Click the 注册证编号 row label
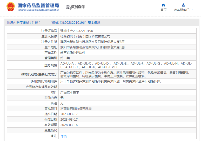The width and height of the screenshot is (201, 141). click(49, 31)
